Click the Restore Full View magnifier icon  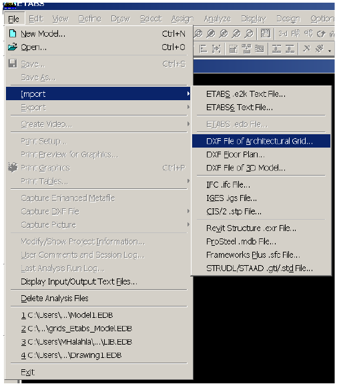tap(211, 33)
